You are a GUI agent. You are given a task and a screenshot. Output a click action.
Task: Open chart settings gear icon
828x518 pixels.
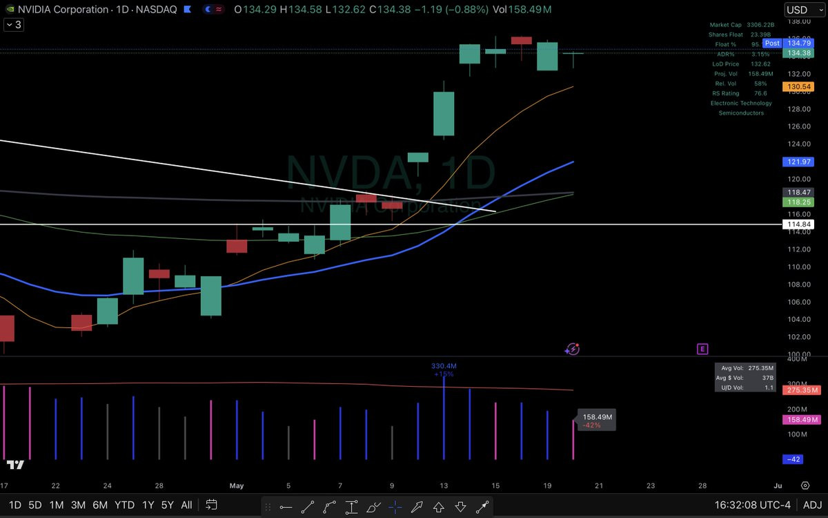(x=805, y=486)
